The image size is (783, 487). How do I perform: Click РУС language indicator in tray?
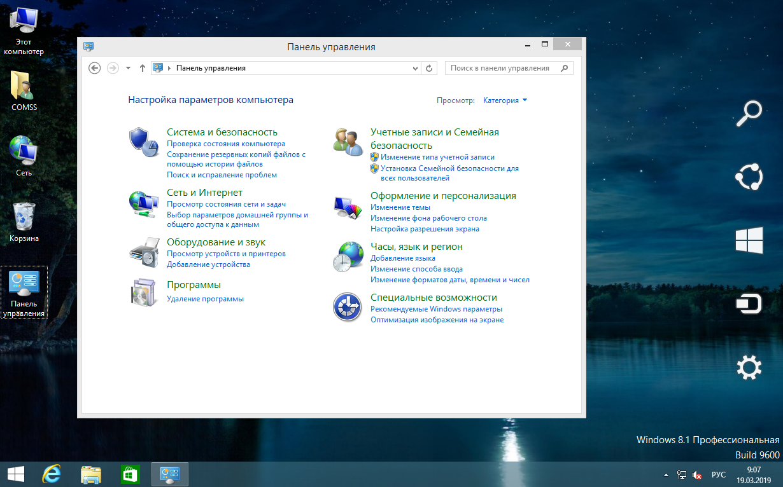pos(719,474)
